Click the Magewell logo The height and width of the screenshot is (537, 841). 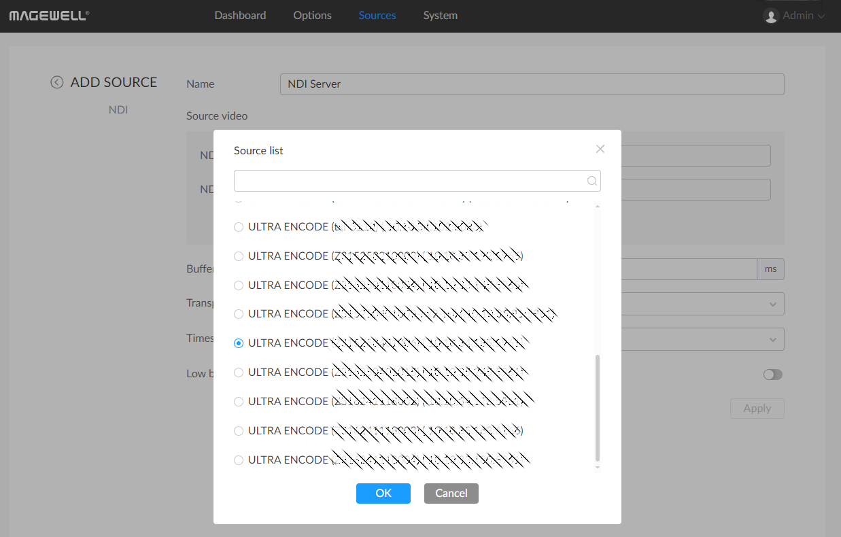pyautogui.click(x=48, y=15)
